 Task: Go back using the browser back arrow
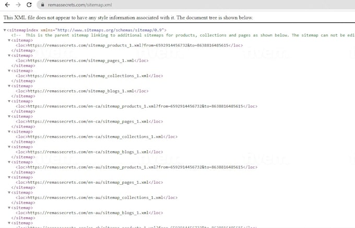coord(7,5)
